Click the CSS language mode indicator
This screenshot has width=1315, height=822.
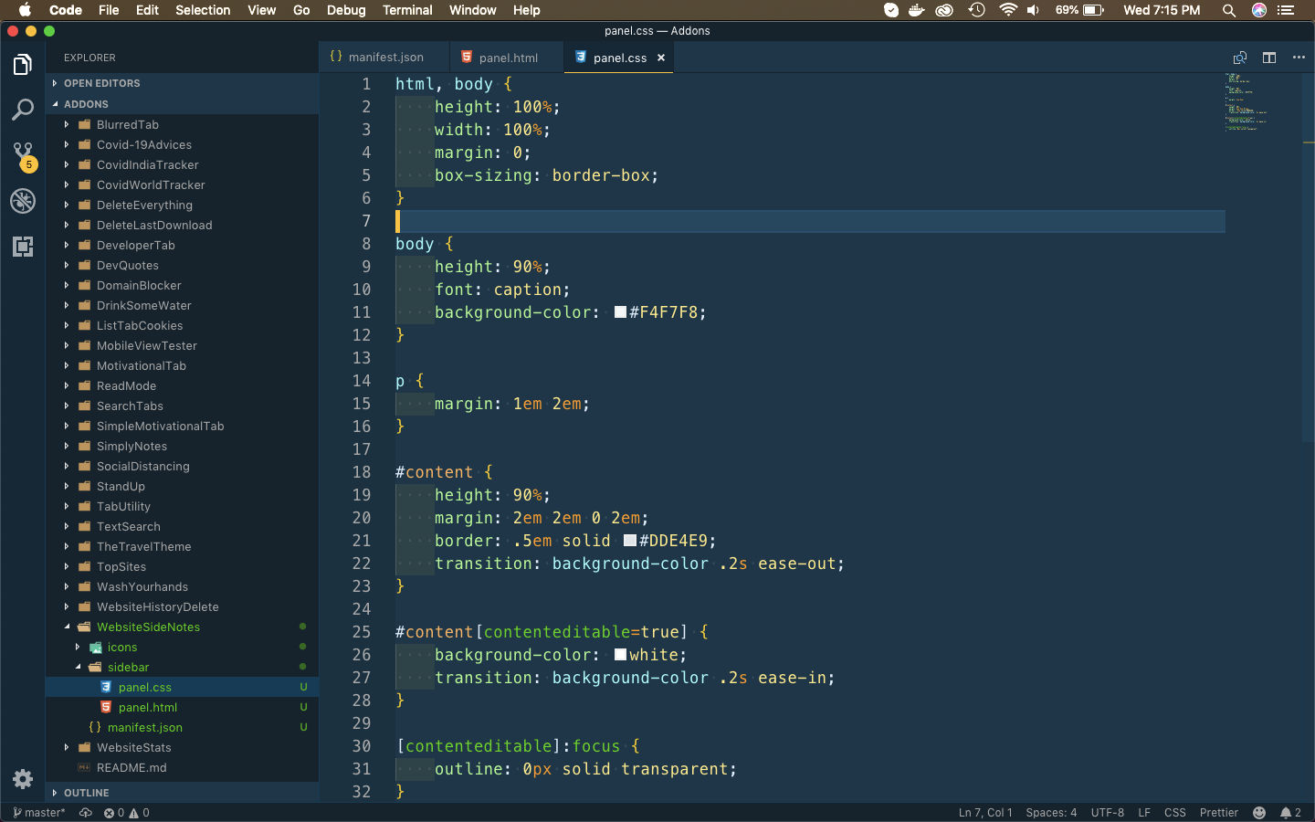click(x=1175, y=813)
